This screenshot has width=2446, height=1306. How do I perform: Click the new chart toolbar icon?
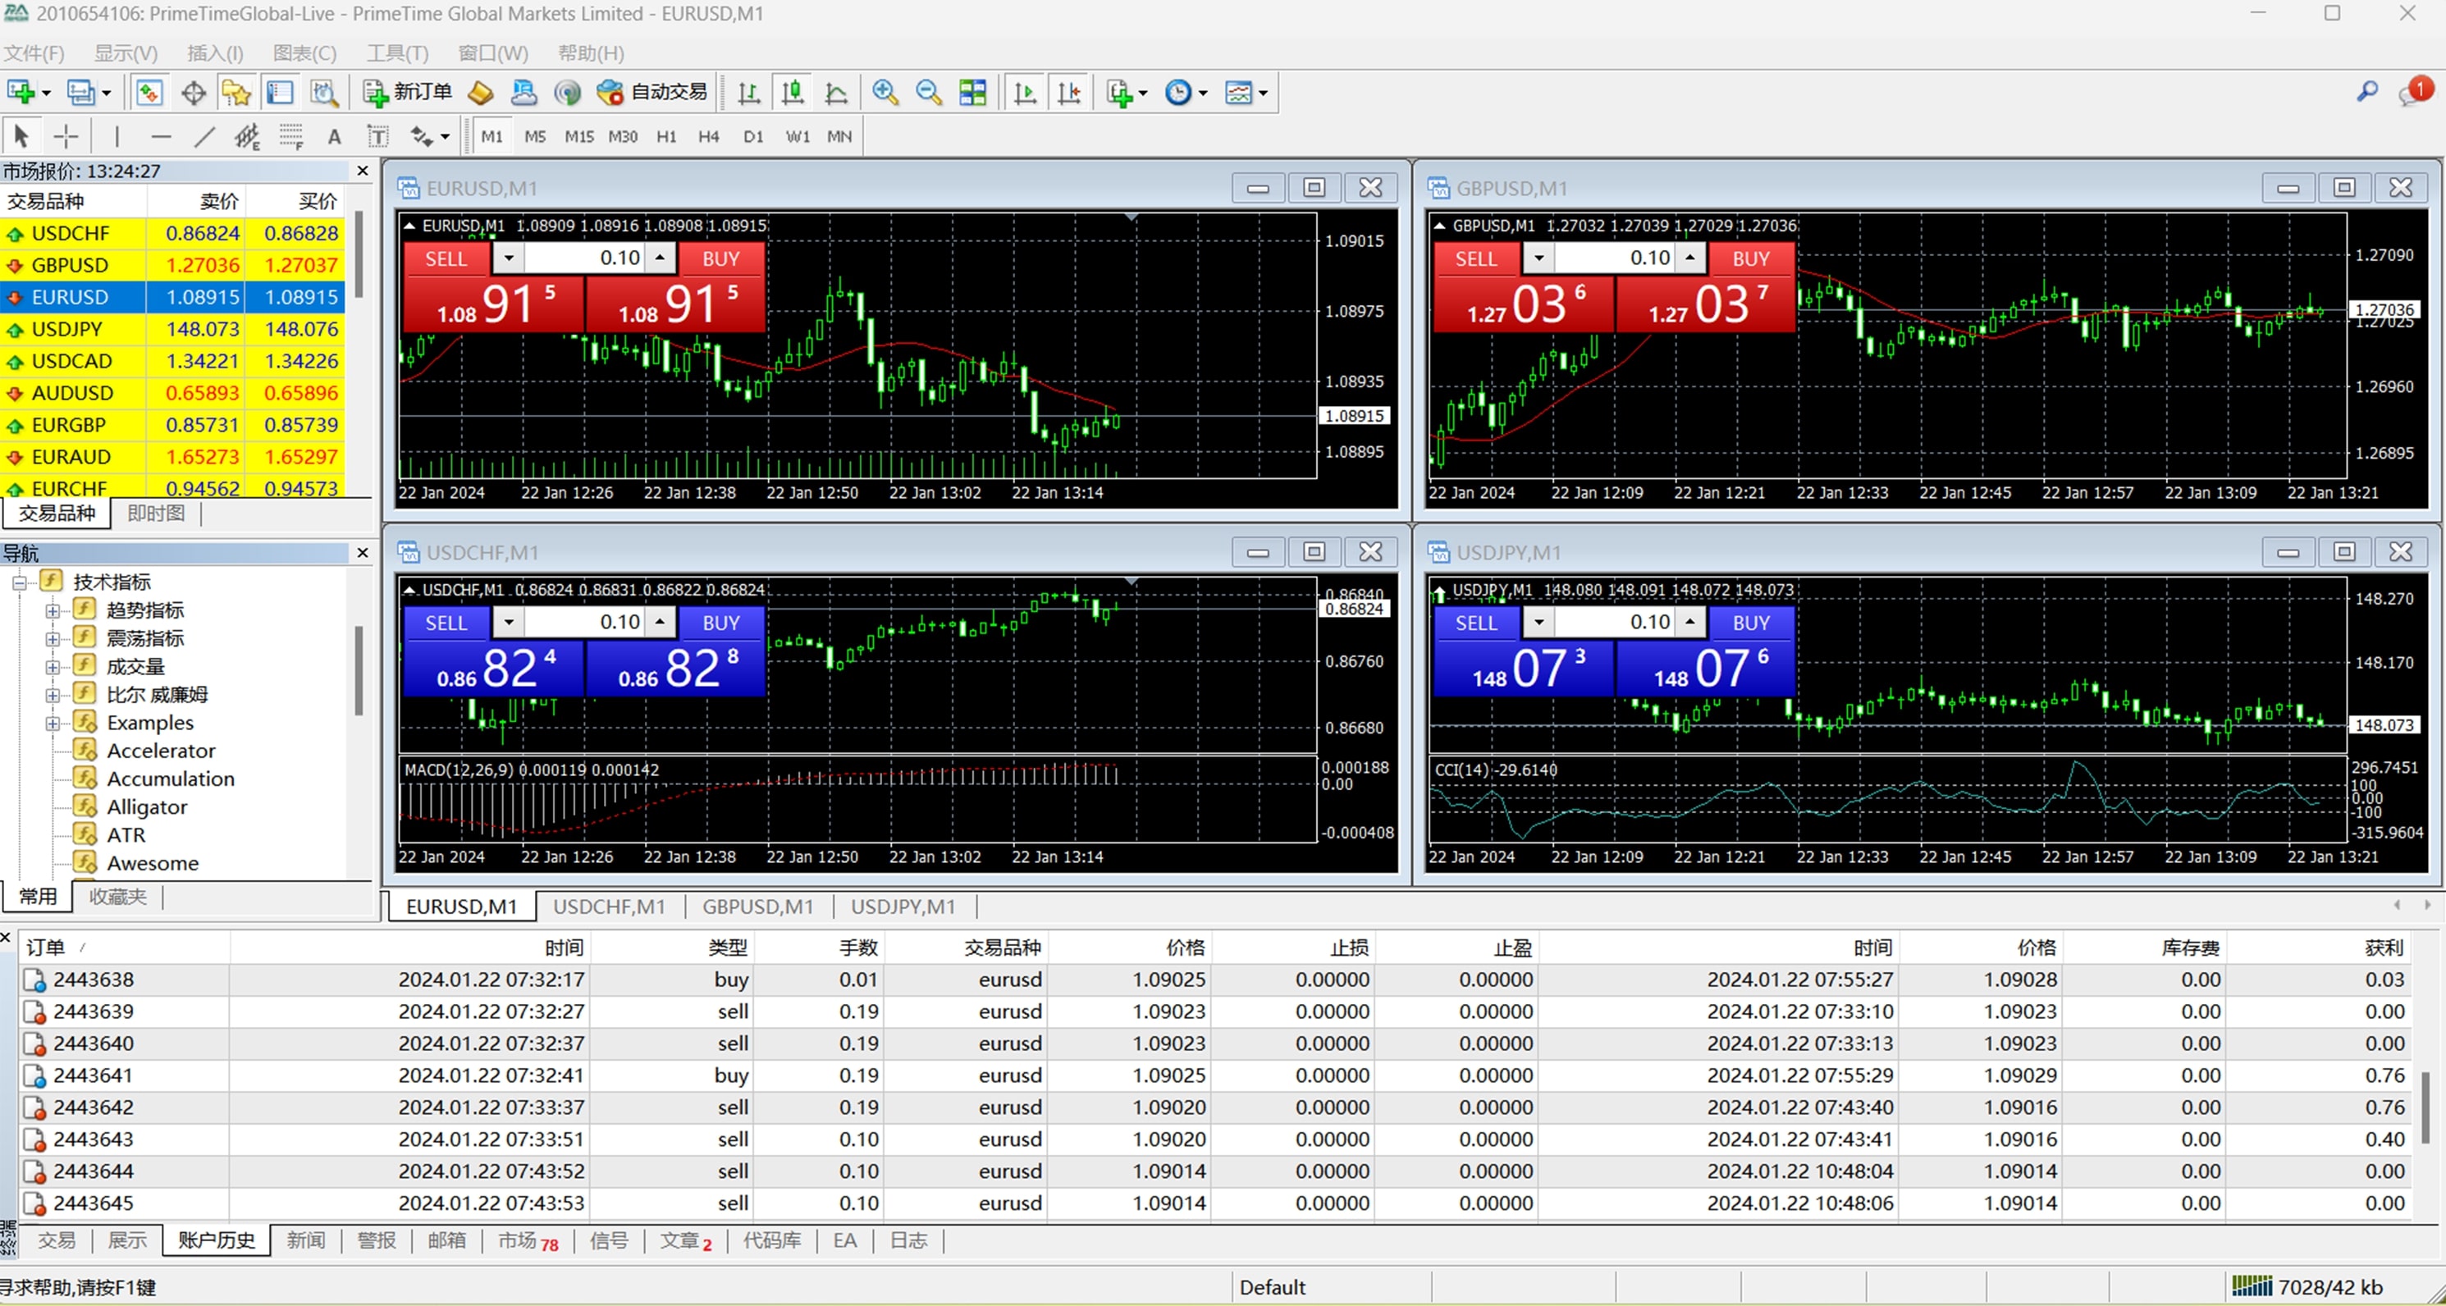21,92
